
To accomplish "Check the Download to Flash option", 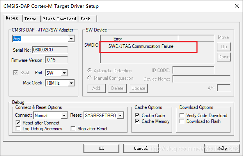I will 182,121.
